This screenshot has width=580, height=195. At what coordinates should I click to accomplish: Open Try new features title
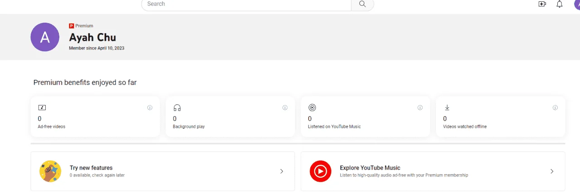(x=91, y=168)
